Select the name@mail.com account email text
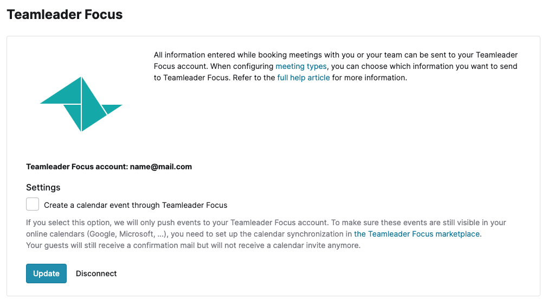 [161, 167]
